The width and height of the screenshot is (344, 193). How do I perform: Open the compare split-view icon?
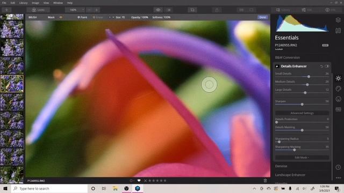coord(169,10)
